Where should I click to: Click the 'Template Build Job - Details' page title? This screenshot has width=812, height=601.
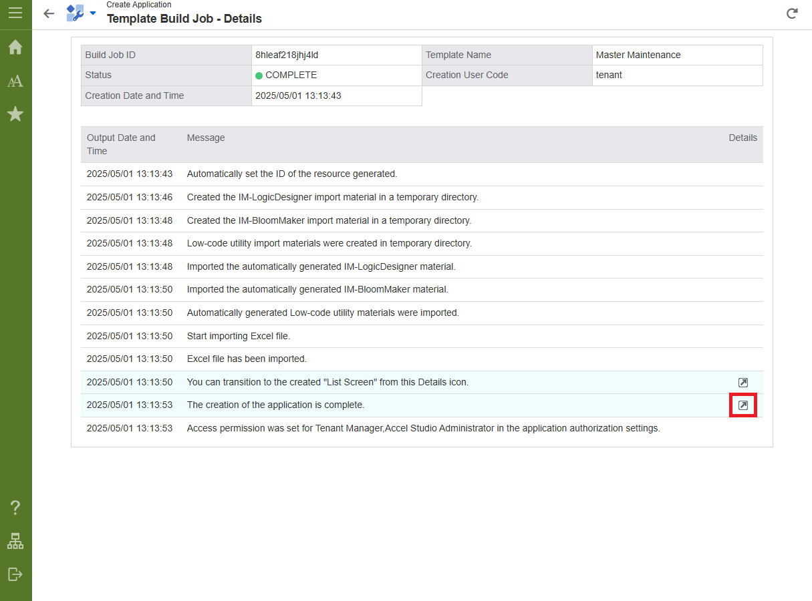pos(184,19)
